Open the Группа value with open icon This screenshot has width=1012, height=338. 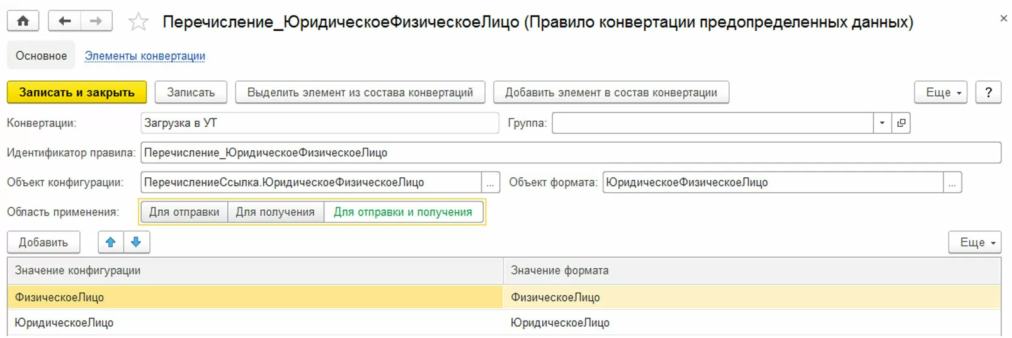(x=901, y=123)
